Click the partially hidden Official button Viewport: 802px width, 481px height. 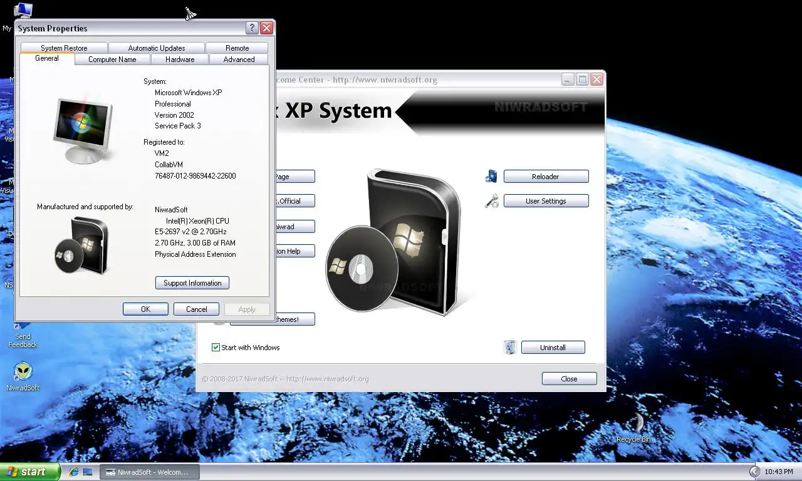294,201
